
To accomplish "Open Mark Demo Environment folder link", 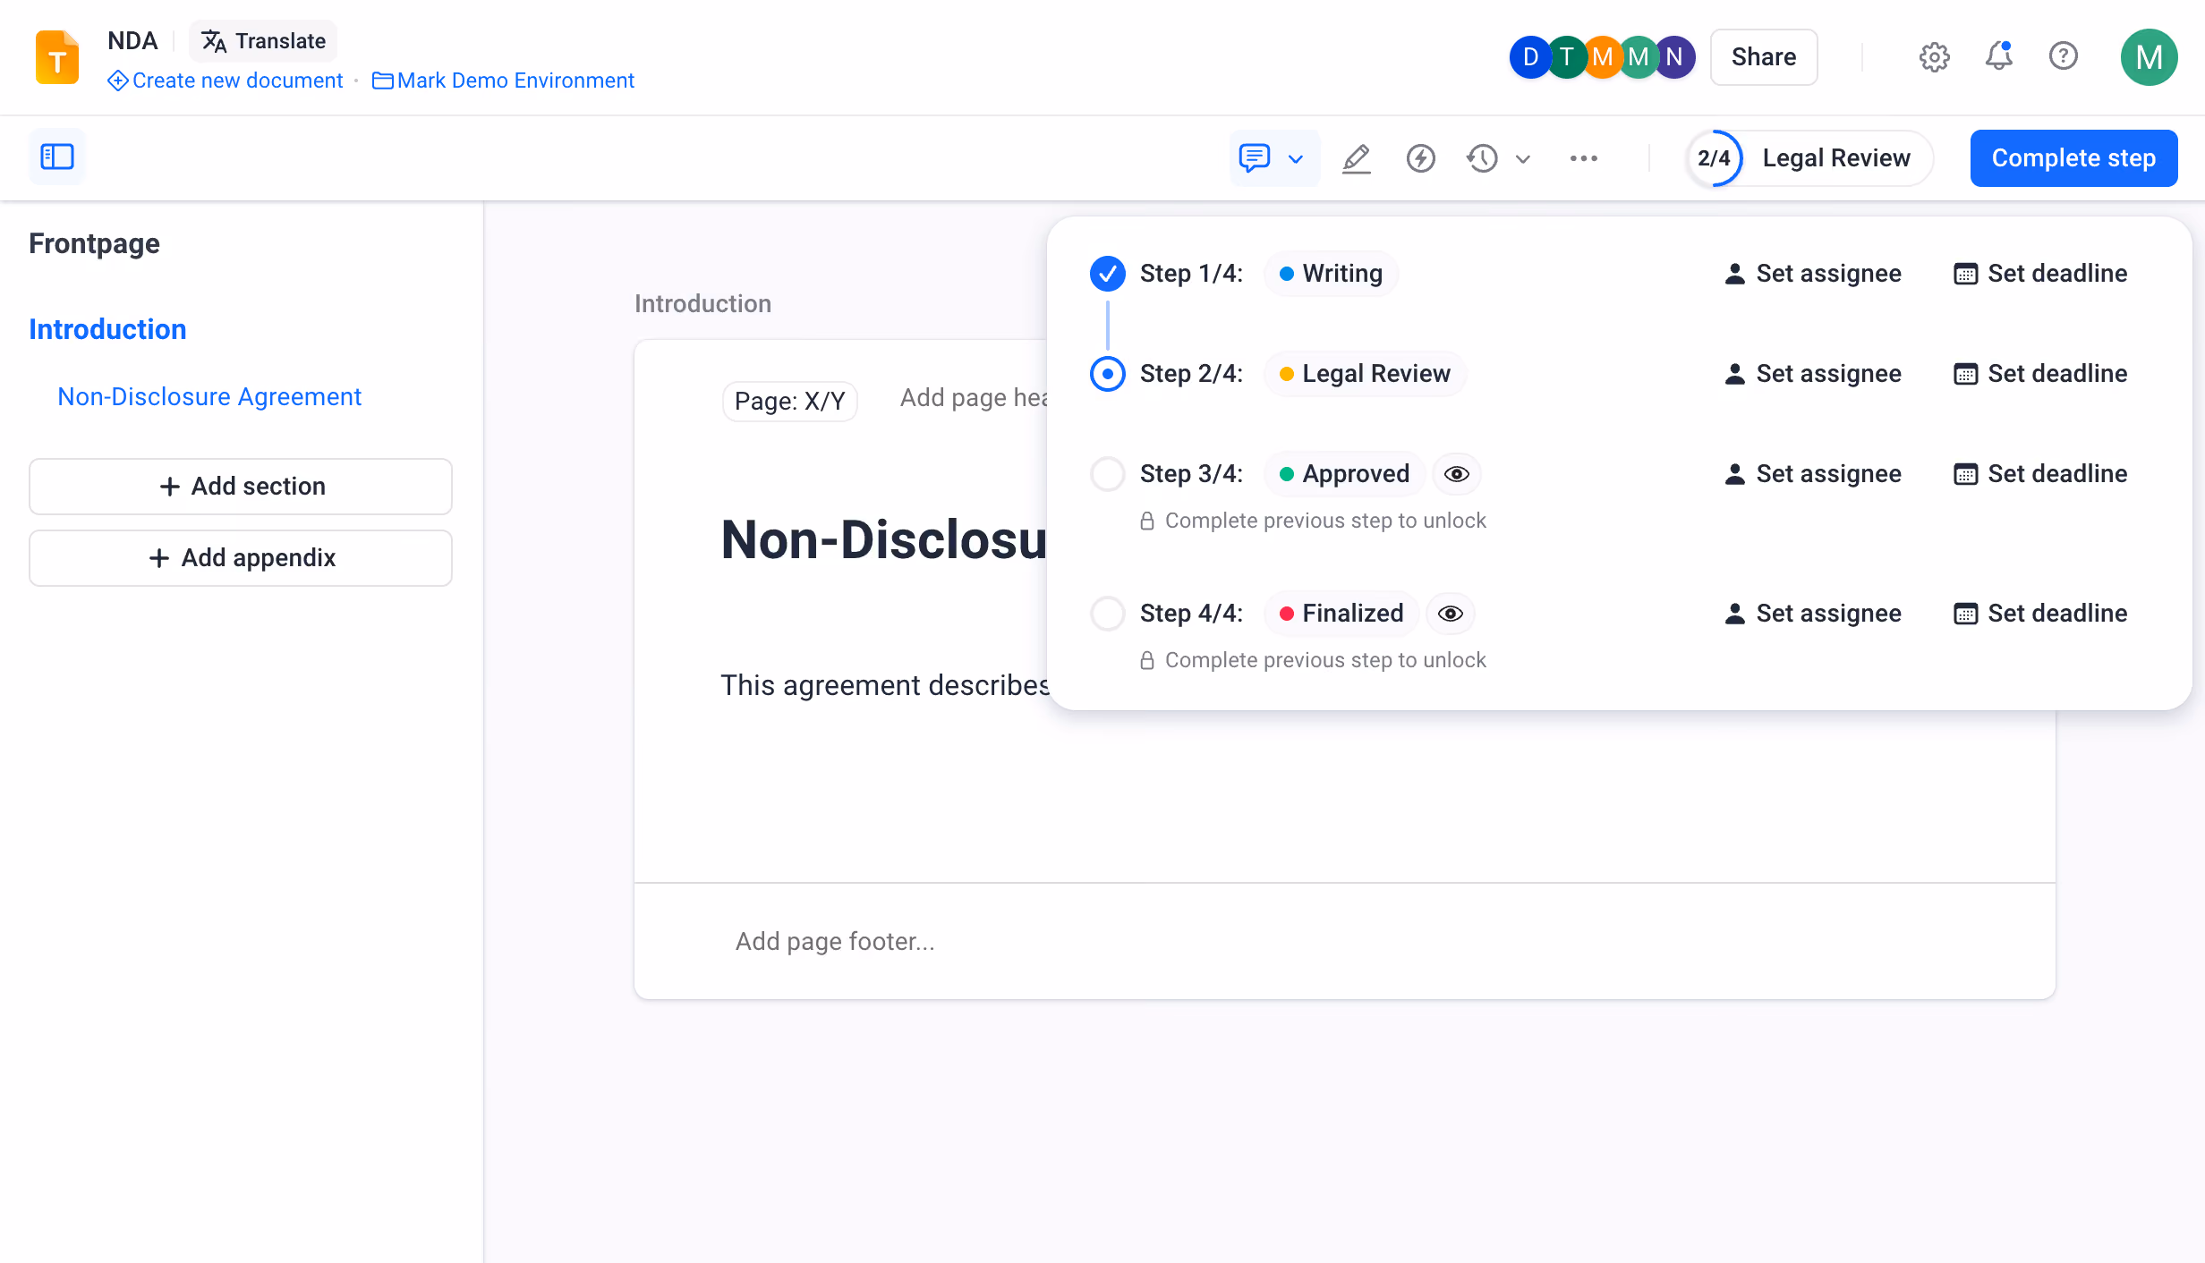I will tap(503, 81).
